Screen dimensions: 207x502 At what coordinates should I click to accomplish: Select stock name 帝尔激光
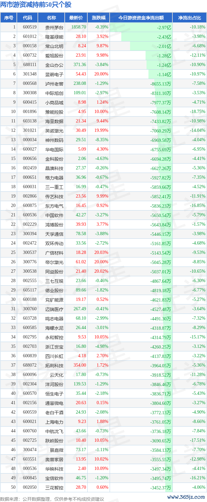click(54, 262)
